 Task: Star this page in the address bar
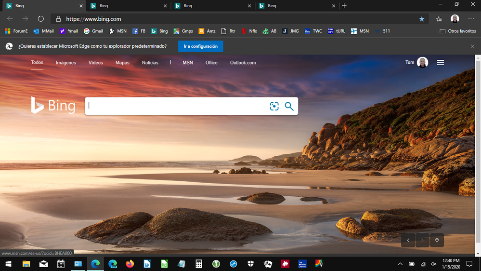(422, 19)
